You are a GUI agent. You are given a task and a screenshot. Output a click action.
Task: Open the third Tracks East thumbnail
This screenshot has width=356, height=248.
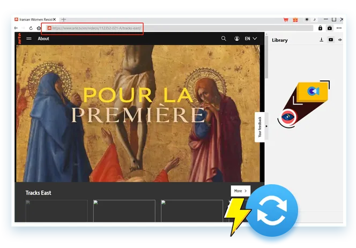(192, 211)
